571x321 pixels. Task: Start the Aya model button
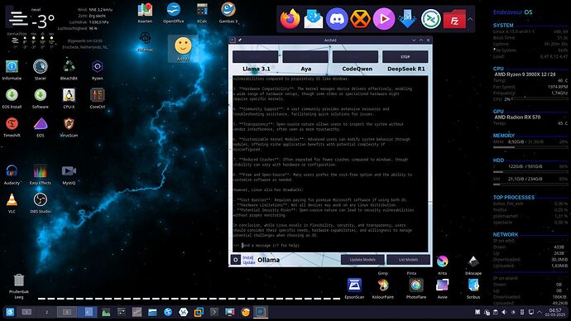[x=305, y=57]
